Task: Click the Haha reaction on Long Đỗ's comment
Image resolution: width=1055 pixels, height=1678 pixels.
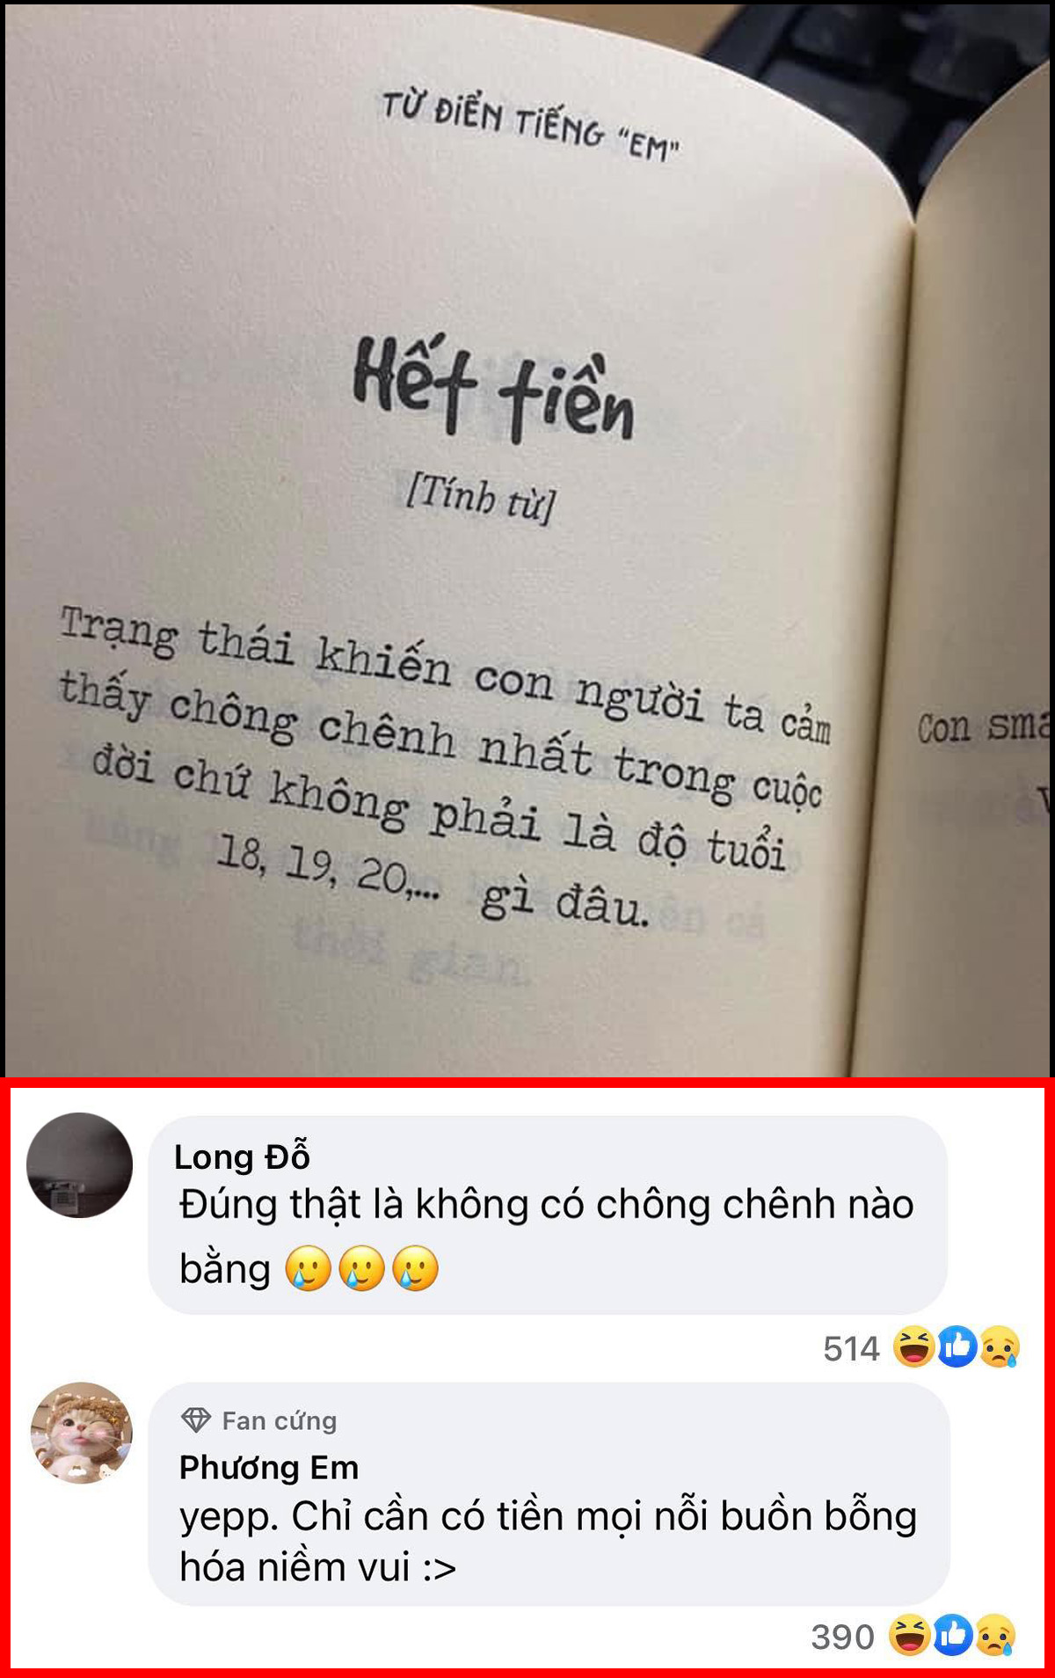Action: pos(914,1346)
